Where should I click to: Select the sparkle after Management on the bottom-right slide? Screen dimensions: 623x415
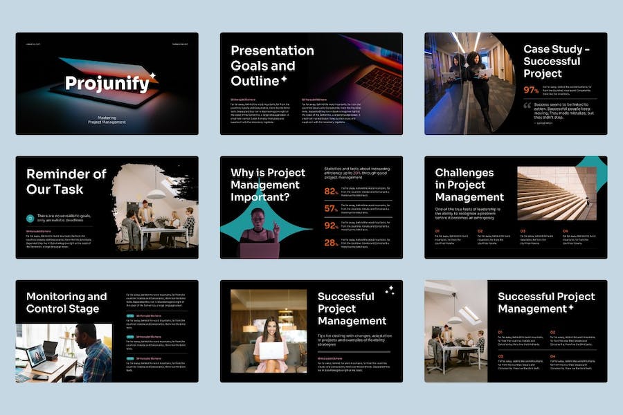(570, 308)
